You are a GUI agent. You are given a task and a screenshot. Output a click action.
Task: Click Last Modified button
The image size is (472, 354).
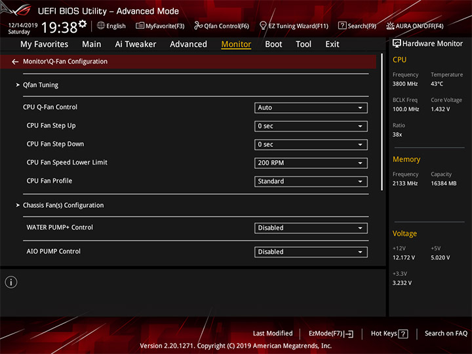273,334
